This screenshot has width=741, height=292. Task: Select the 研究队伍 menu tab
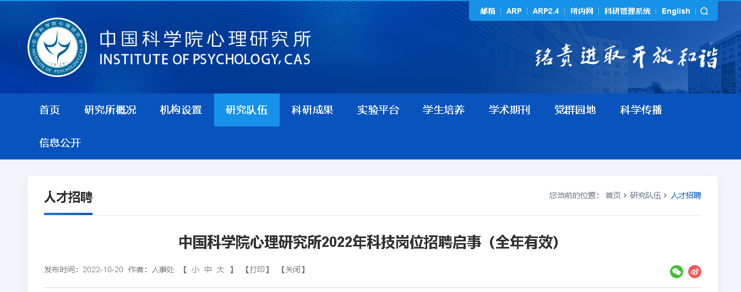(247, 110)
